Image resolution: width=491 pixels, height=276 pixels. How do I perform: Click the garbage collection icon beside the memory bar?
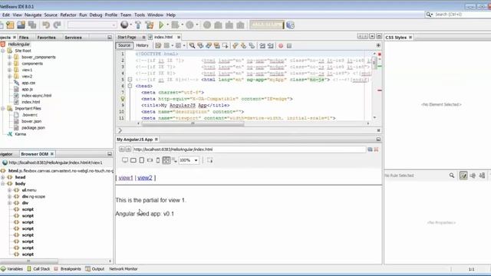point(290,25)
